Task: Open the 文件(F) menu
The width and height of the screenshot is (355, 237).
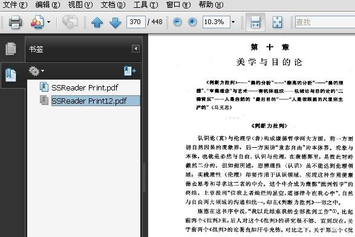Action: click(15, 4)
